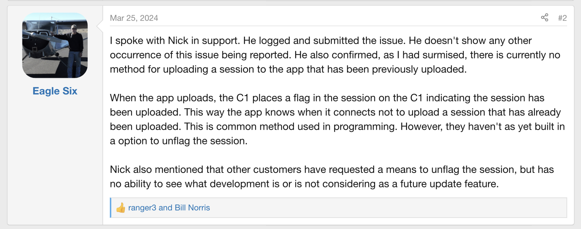
Task: Click "ranger3" in the likes list
Action: [x=142, y=208]
